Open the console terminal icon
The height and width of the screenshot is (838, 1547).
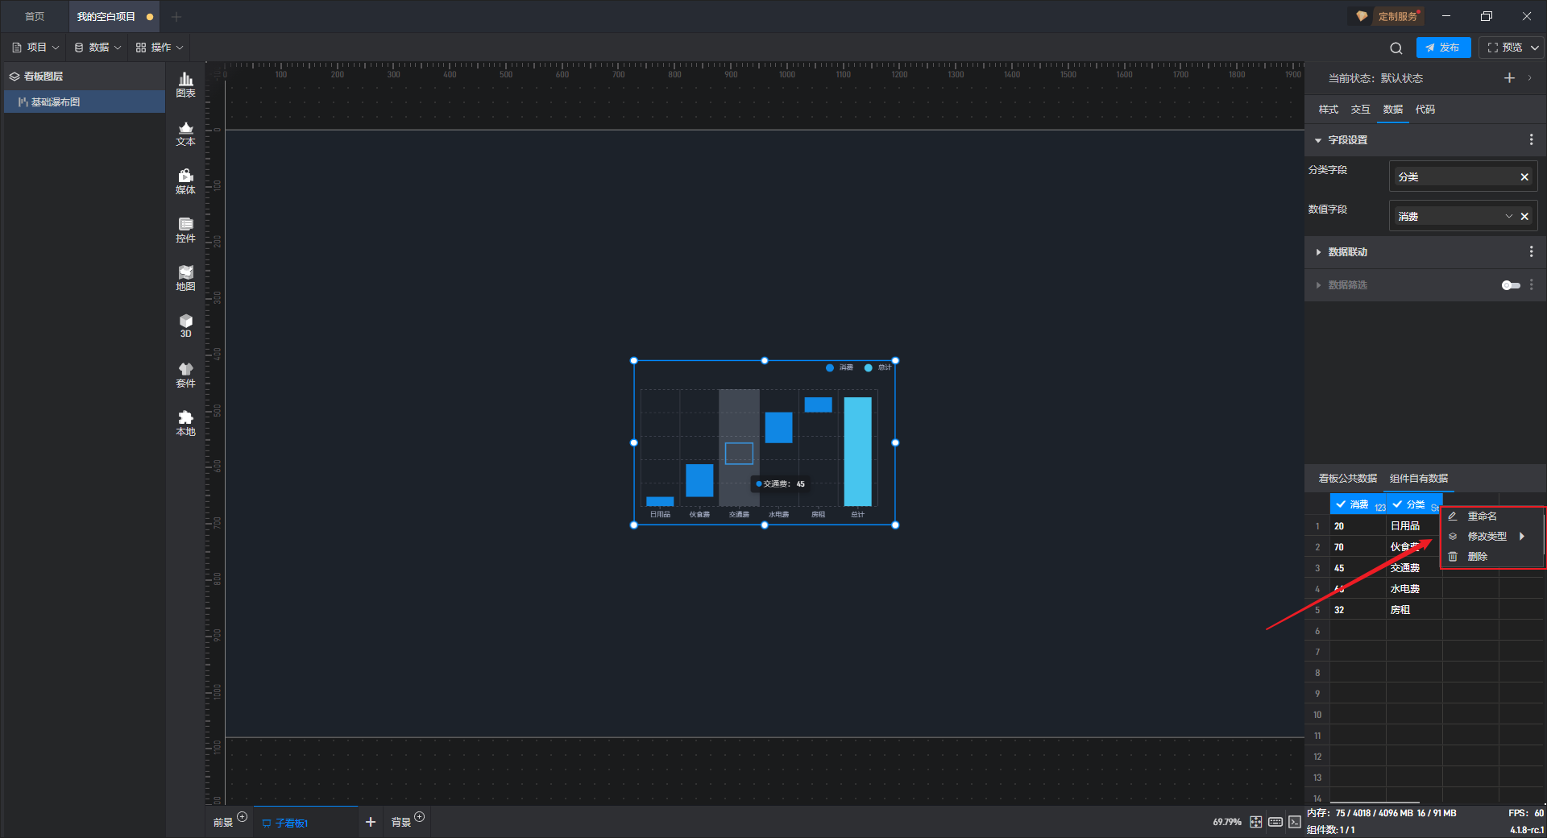pos(1294,822)
